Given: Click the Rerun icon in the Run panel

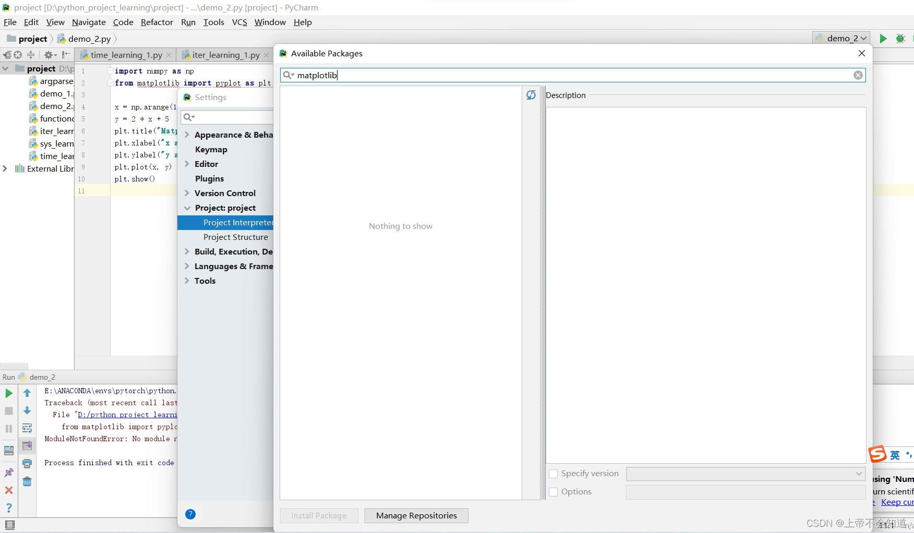Looking at the screenshot, I should (x=9, y=393).
